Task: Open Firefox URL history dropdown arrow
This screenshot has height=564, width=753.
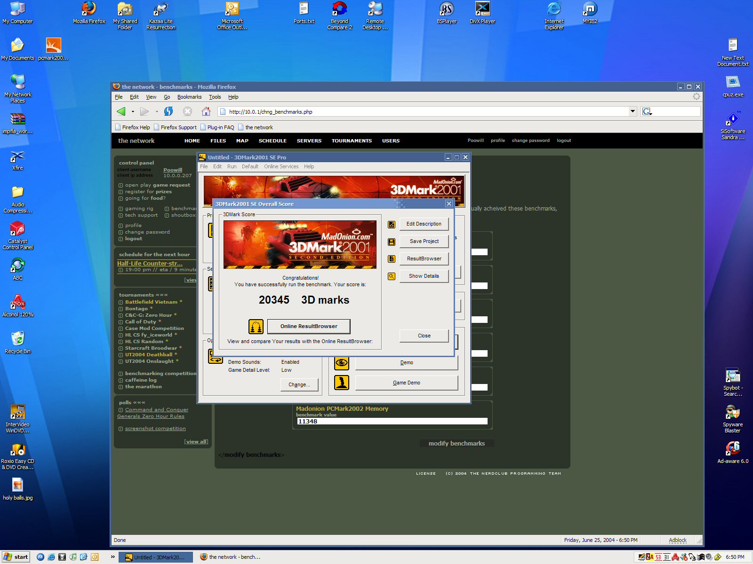Action: click(633, 111)
